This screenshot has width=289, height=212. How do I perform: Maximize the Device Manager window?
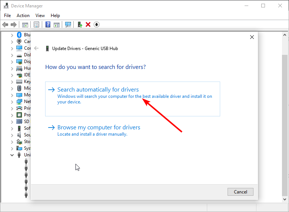tap(263, 6)
